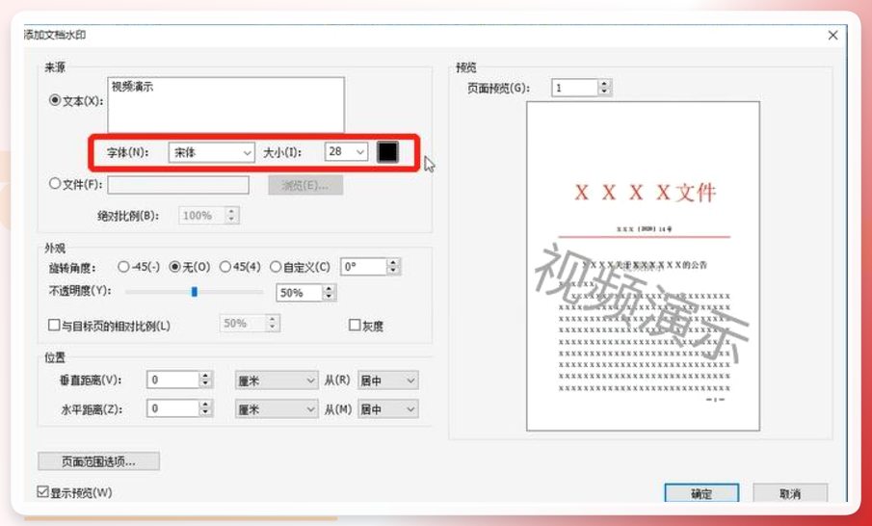This screenshot has height=526, width=872.
Task: Click the watermark text box 视频演示
Action: (x=225, y=105)
